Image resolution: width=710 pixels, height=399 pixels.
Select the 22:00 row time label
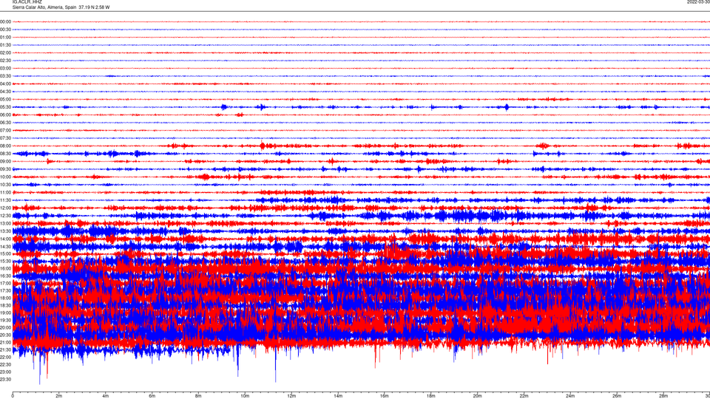[x=5, y=357]
